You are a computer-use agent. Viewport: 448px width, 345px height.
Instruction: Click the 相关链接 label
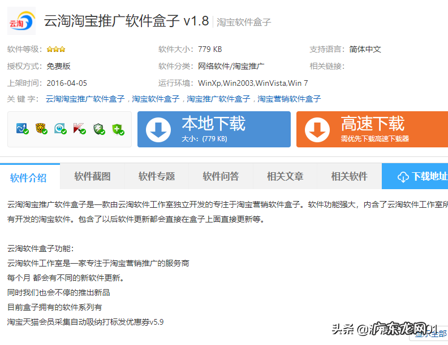pyautogui.click(x=327, y=66)
